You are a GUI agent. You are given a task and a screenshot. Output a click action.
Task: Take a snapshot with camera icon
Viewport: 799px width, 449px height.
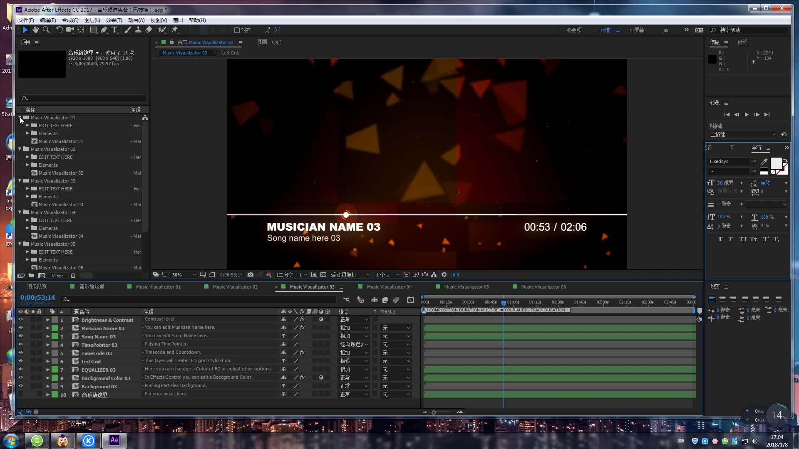click(x=251, y=275)
